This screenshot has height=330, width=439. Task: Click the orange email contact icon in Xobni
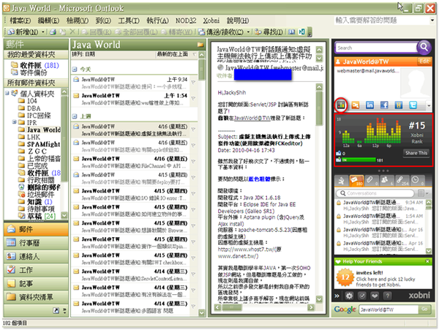pos(356,105)
